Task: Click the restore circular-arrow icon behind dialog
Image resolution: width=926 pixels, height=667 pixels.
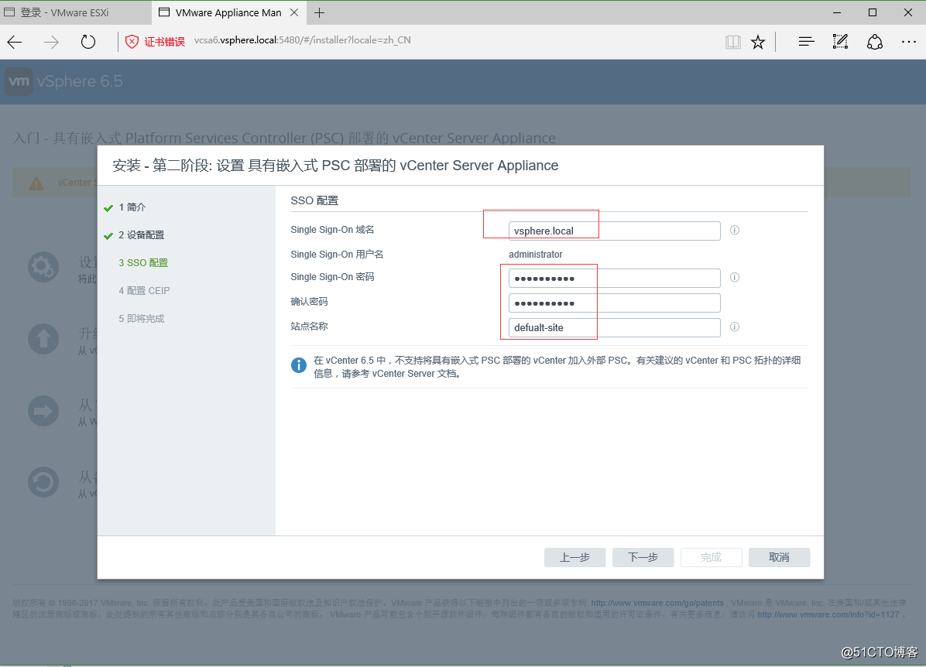Action: click(43, 483)
